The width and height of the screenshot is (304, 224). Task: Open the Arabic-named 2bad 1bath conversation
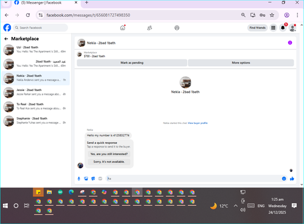point(36,64)
